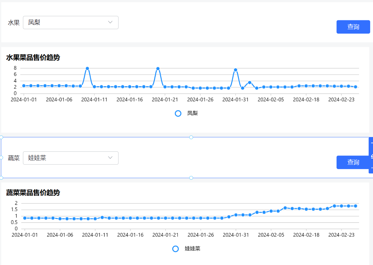The height and width of the screenshot is (265, 373).
Task: Click the blue circle marker beside 娃娃菜 legend
Action: [176, 249]
